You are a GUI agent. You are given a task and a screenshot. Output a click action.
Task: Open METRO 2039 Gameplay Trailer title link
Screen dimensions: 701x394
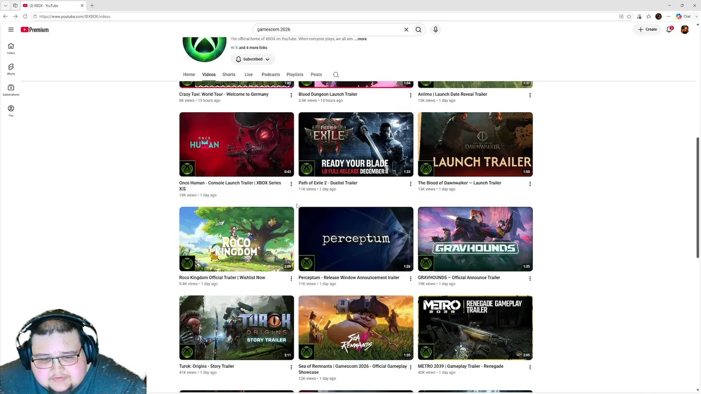461,366
